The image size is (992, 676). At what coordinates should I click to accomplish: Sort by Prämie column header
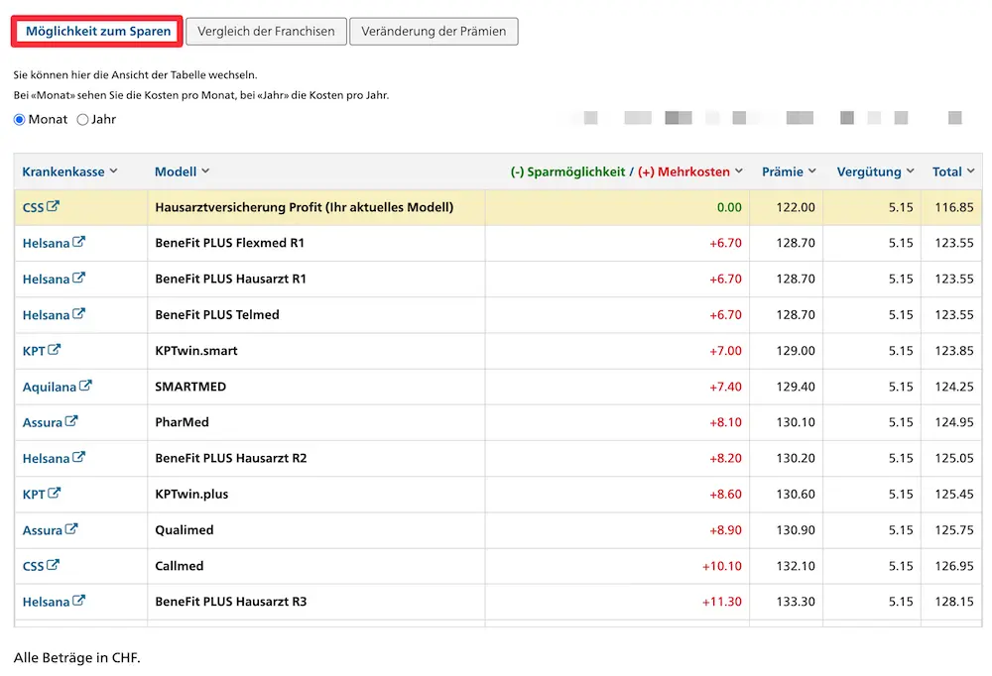point(789,171)
